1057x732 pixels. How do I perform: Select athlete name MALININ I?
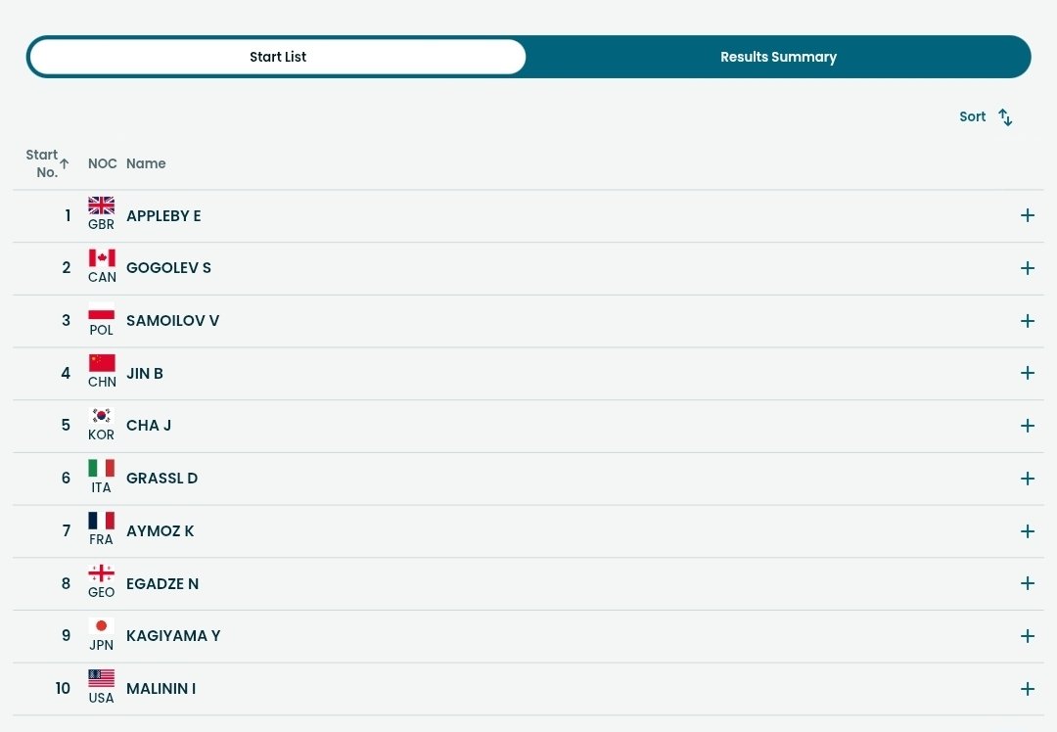coord(161,688)
